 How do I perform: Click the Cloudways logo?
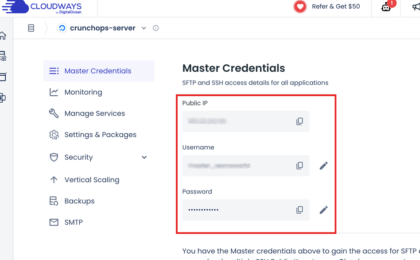click(x=43, y=7)
